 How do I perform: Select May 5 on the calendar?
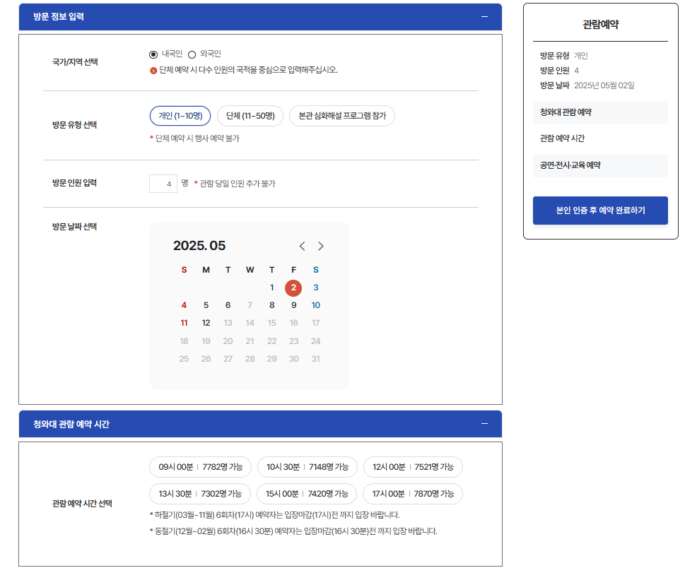206,305
